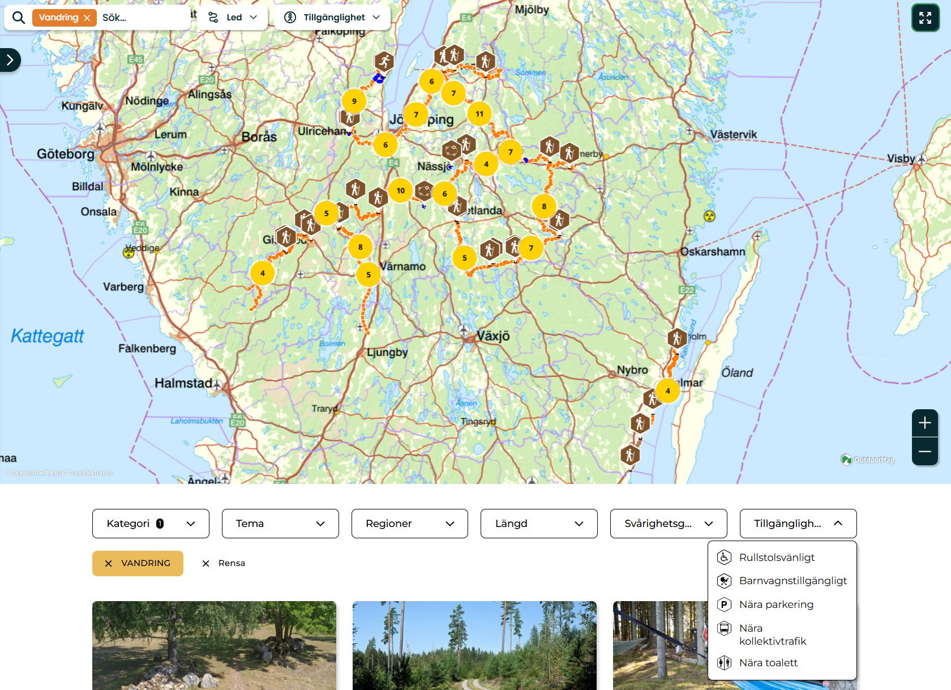Open the Svårighetsgrad dropdown filter
The height and width of the screenshot is (690, 951).
click(x=668, y=524)
